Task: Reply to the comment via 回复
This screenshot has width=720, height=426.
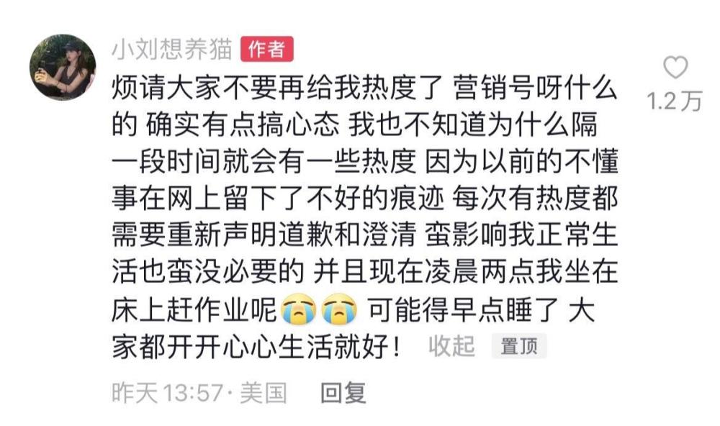Action: point(343,393)
